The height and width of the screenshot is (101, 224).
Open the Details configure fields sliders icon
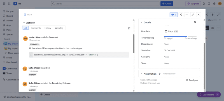pyautogui.click(x=195, y=22)
